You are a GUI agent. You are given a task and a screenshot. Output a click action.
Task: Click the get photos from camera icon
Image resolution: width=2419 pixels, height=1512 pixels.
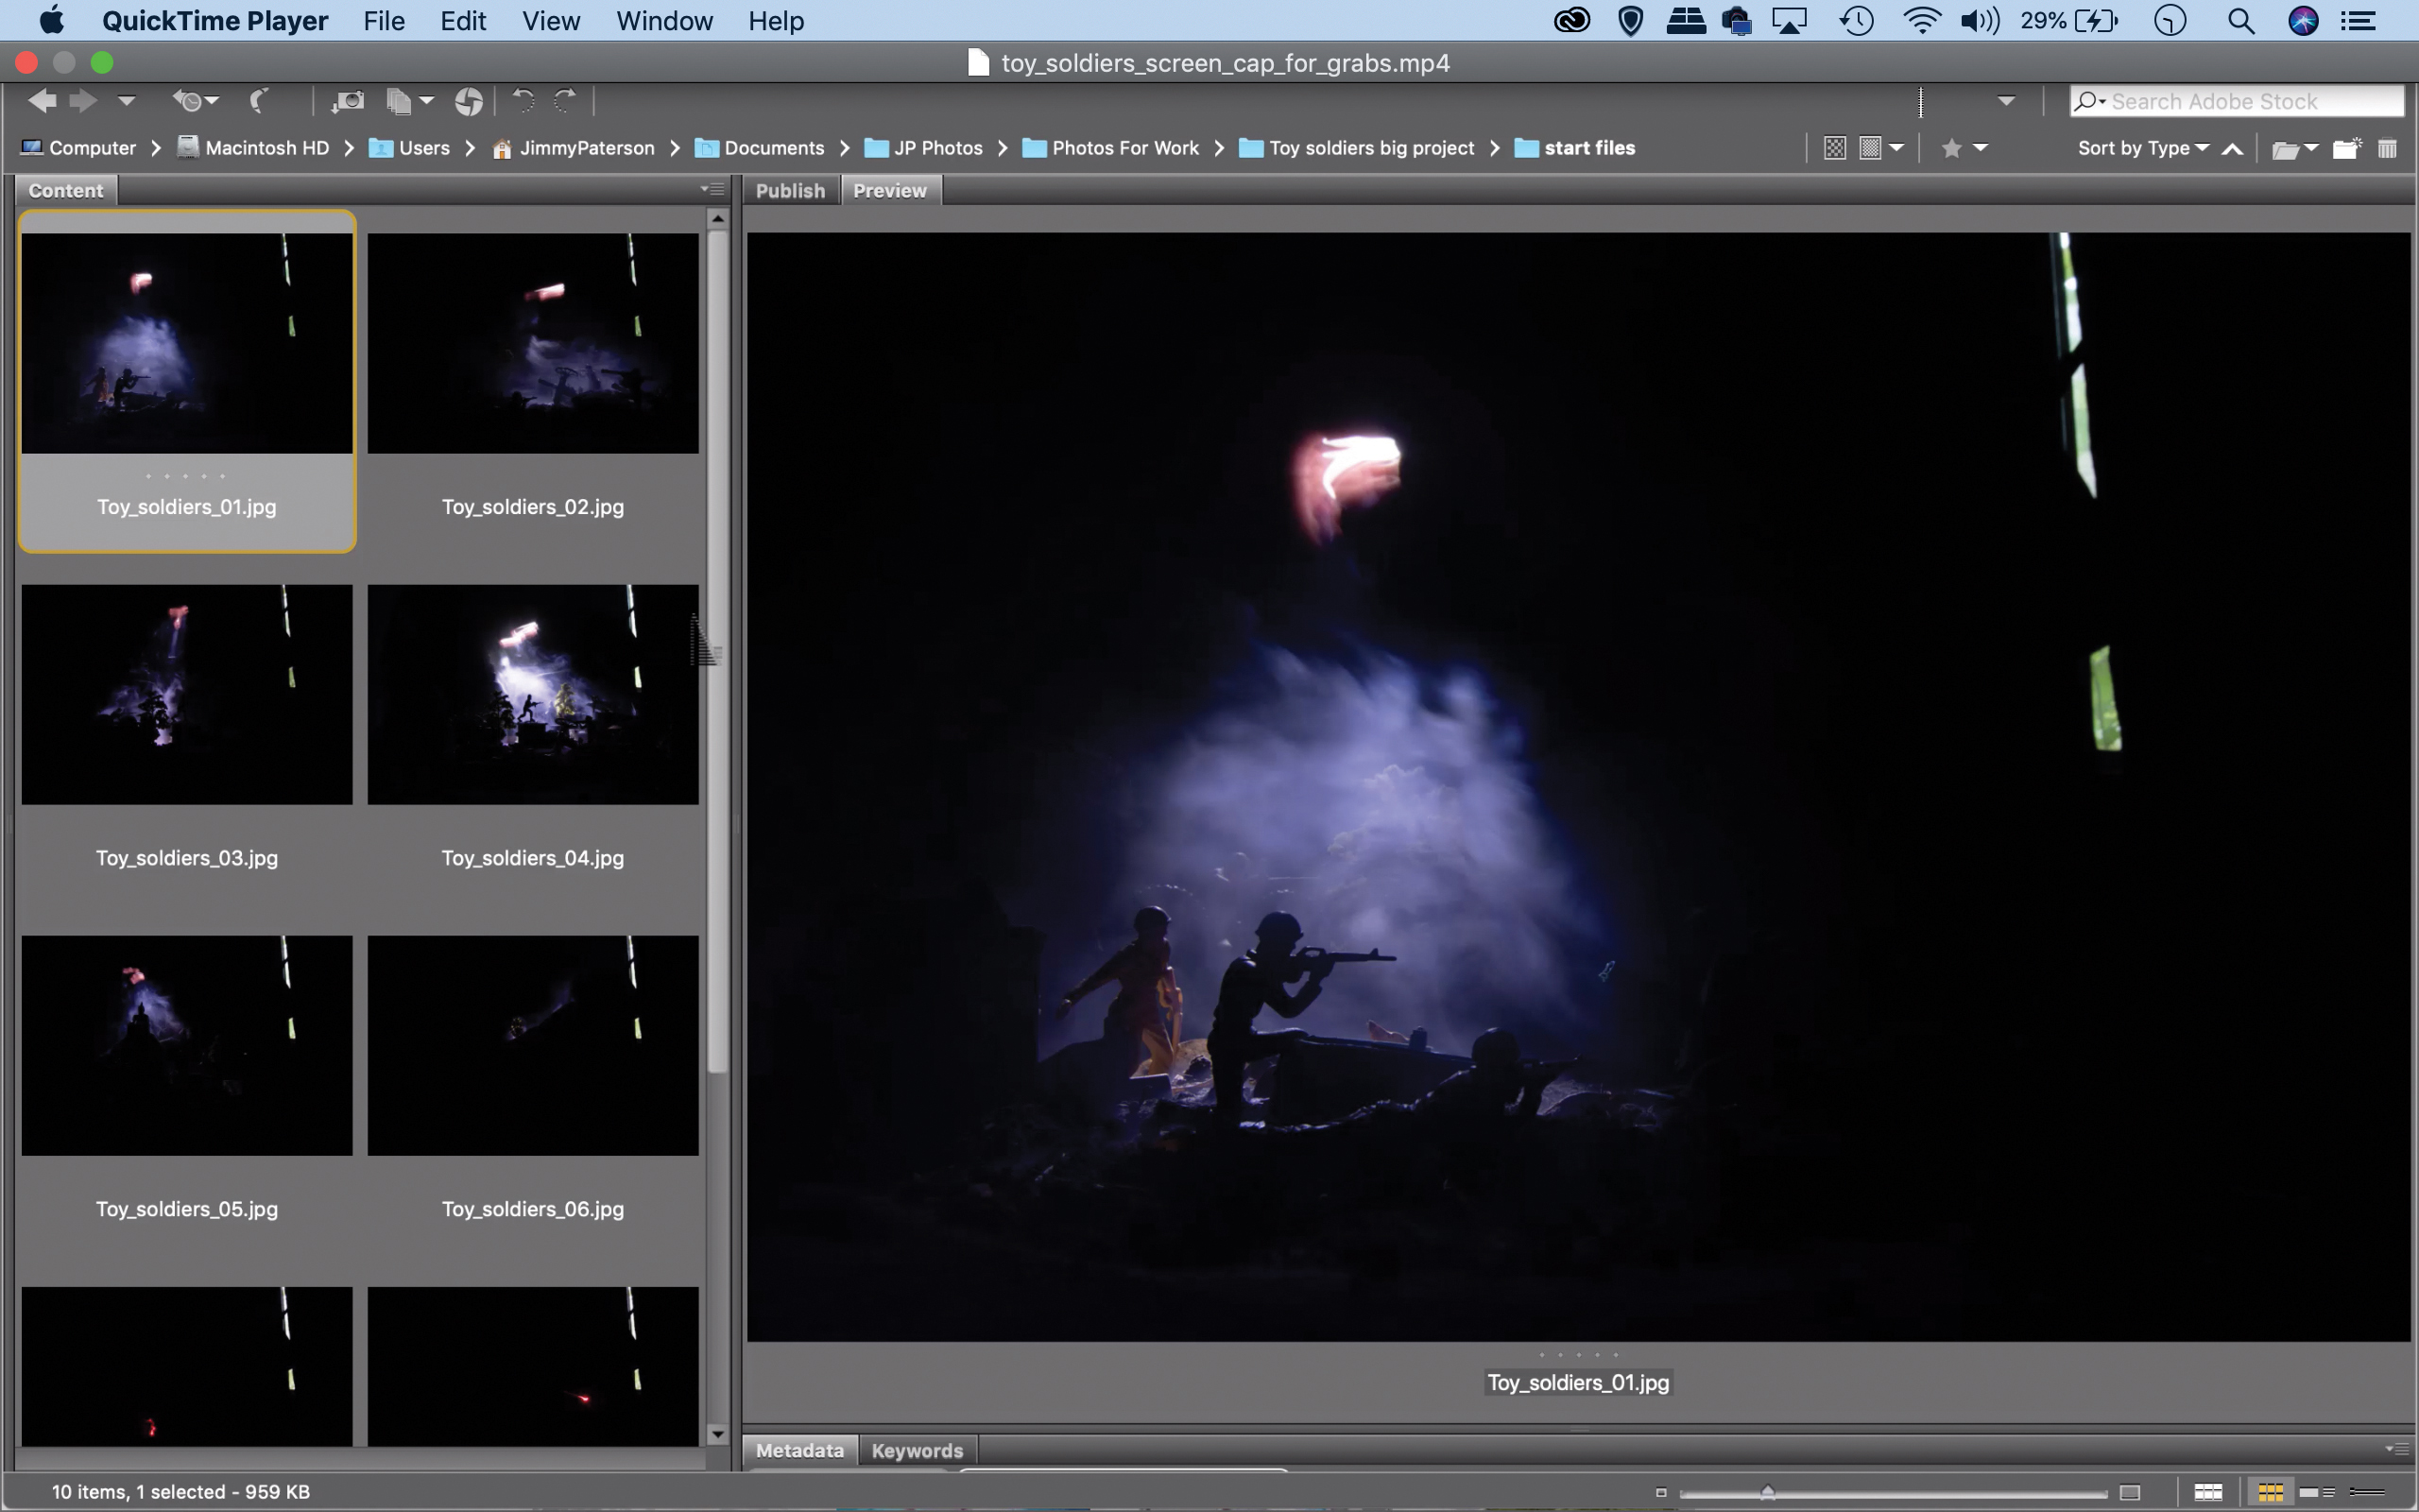point(347,100)
